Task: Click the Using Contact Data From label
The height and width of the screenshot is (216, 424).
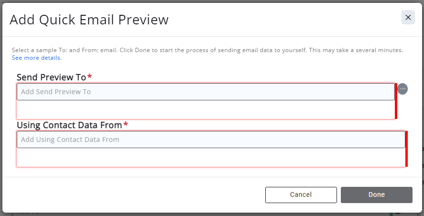Action: click(69, 125)
